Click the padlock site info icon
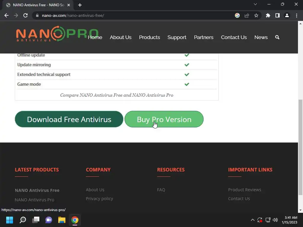The height and width of the screenshot is (227, 303). pos(37,15)
